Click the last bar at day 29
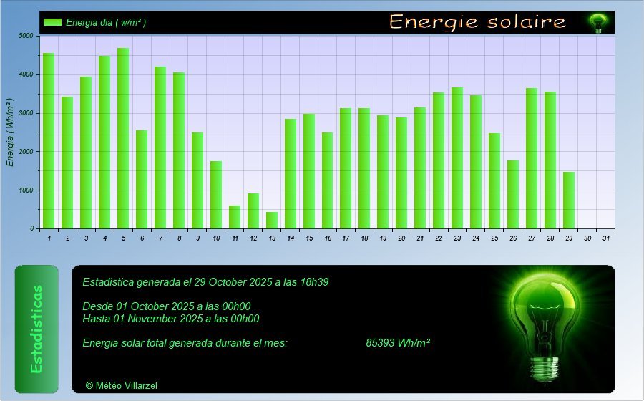This screenshot has width=644, height=401. [x=569, y=200]
